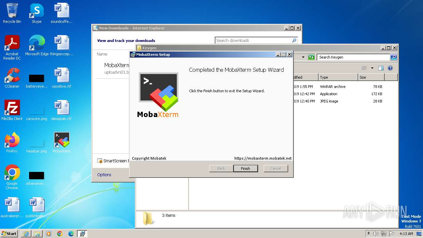Image resolution: width=423 pixels, height=238 pixels.
Task: Open the Recycle Bin desktop icon
Action: [x=12, y=13]
